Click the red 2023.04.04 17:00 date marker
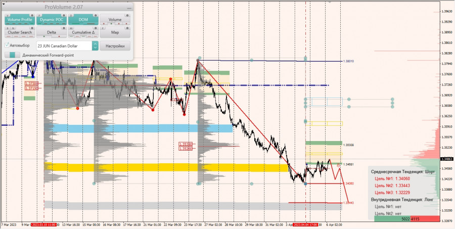This screenshot has width=455, height=229. [305, 224]
